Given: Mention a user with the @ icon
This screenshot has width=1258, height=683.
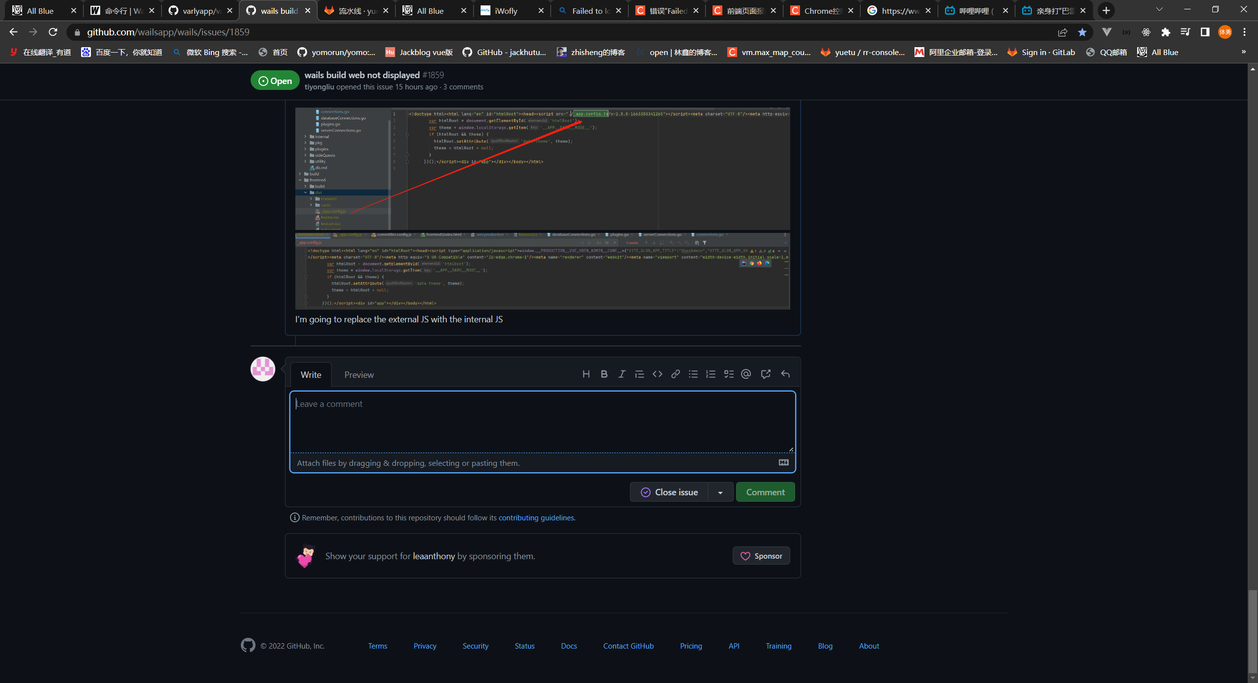Looking at the screenshot, I should 746,374.
